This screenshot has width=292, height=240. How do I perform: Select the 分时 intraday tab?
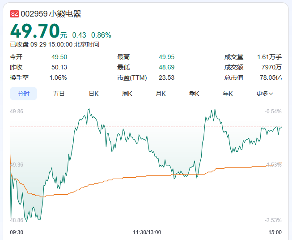23,94
